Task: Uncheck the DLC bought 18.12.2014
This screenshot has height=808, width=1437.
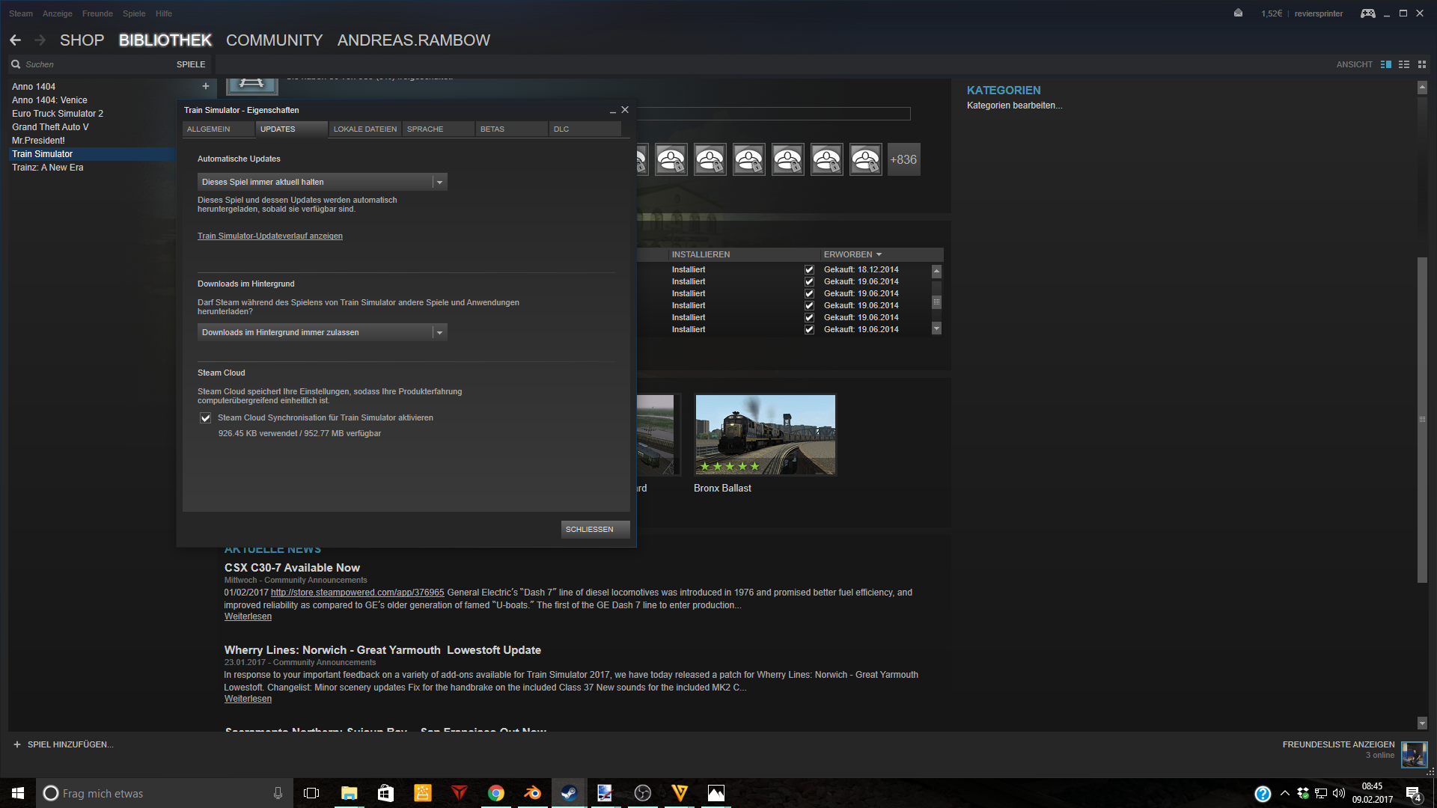Action: click(809, 270)
